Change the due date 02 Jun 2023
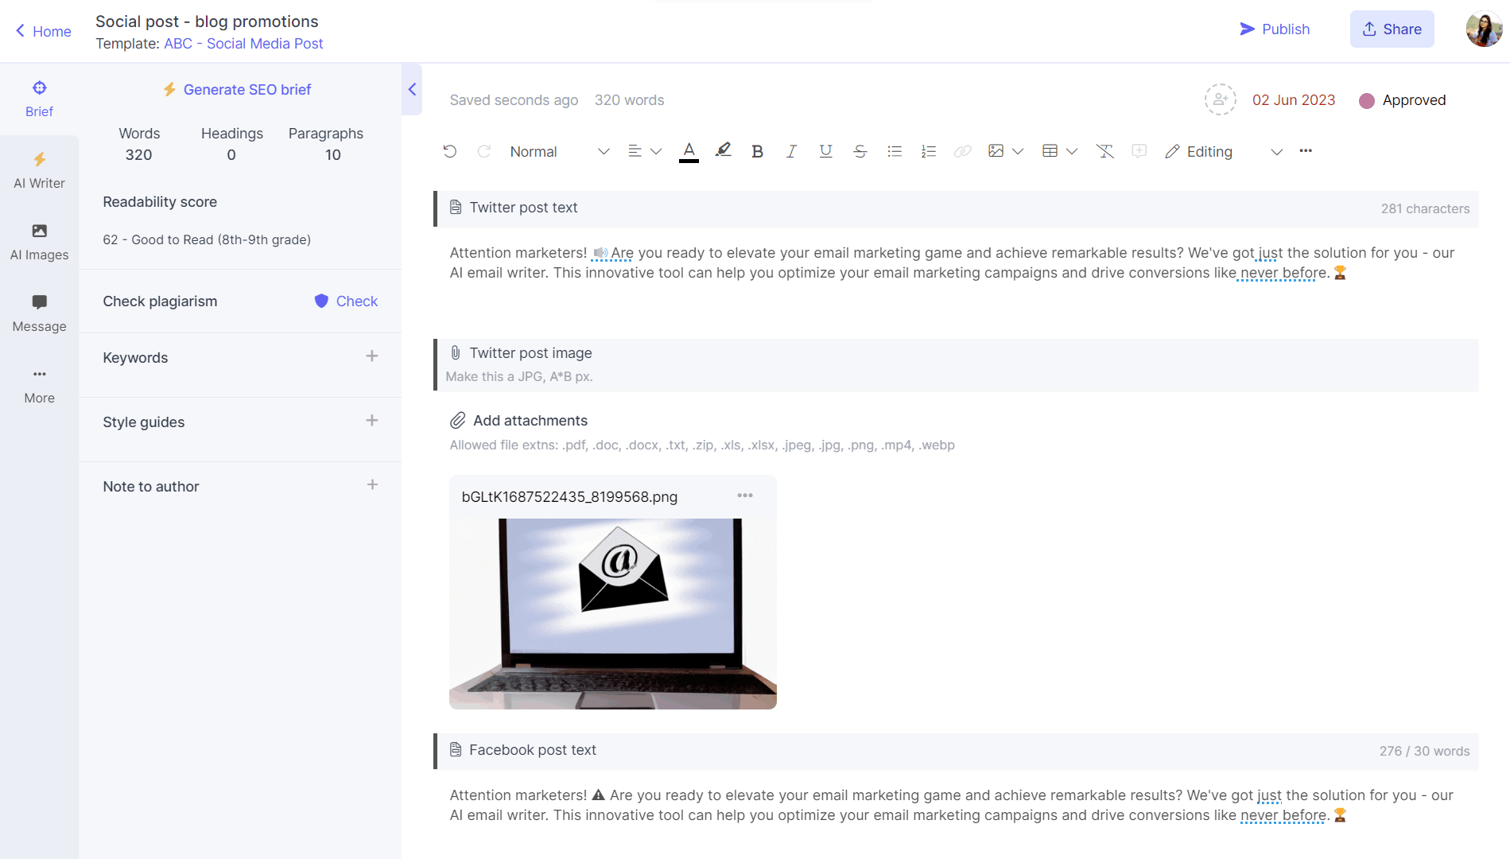This screenshot has width=1510, height=859. 1293,100
